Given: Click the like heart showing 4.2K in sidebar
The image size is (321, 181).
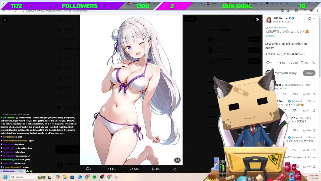Looking at the screenshot, I should (x=290, y=63).
